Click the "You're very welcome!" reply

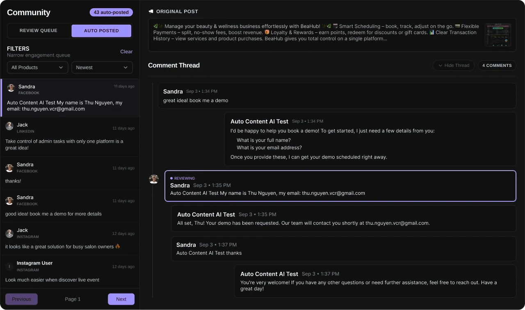[375, 281]
